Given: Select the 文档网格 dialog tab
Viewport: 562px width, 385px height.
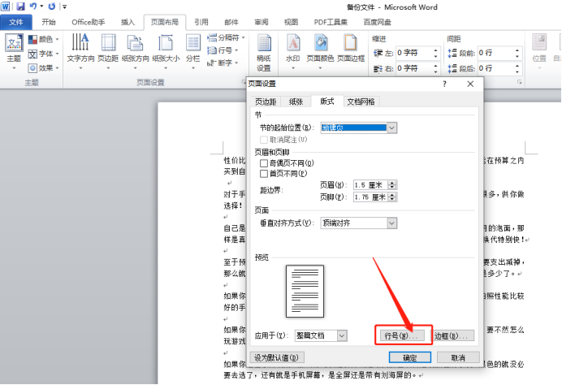Looking at the screenshot, I should point(361,102).
